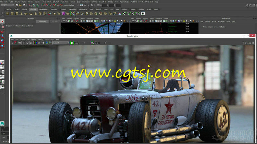
Task: Click Redo previous render in Render View
Action: click(12, 43)
